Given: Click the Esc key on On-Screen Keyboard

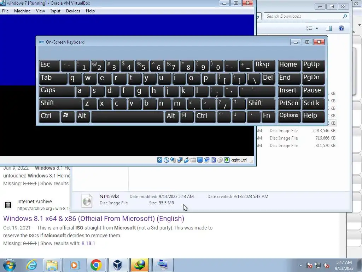Looking at the screenshot, I should [x=49, y=66].
